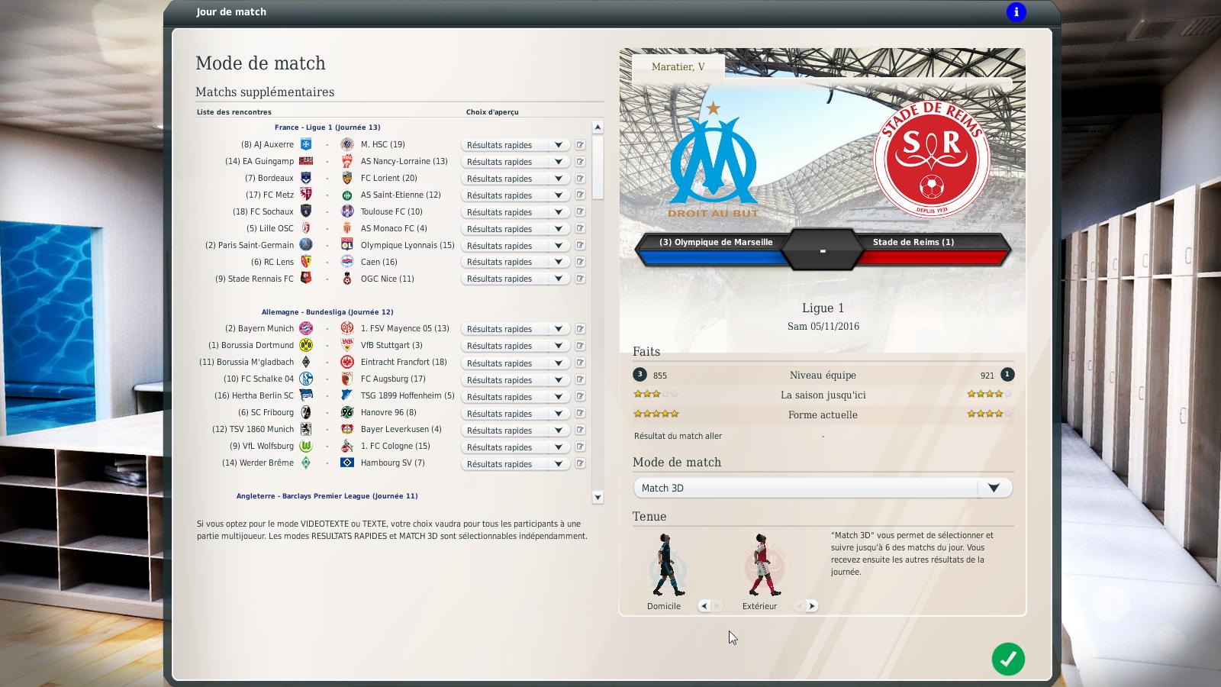
Task: Click the large Stade de Reims logo
Action: tap(931, 159)
